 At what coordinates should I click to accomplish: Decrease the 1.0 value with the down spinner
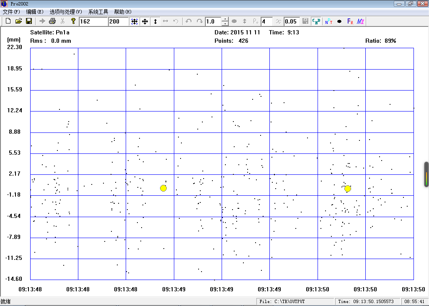[x=225, y=23]
